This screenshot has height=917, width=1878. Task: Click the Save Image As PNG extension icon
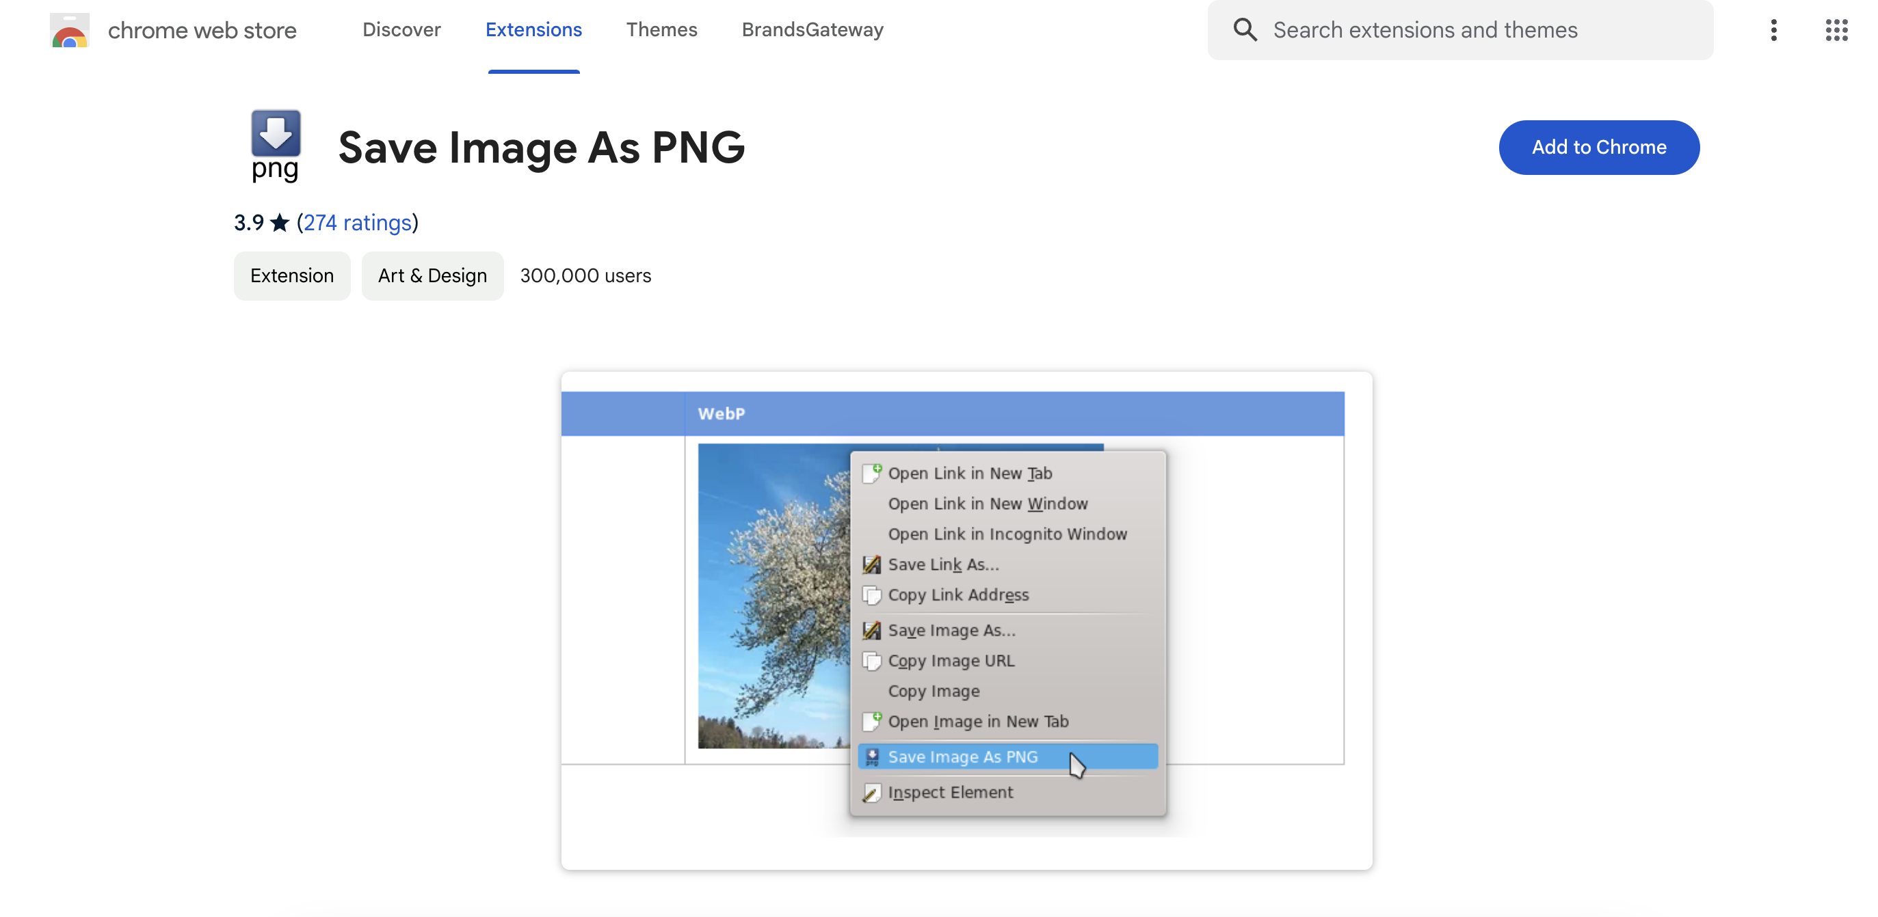275,146
